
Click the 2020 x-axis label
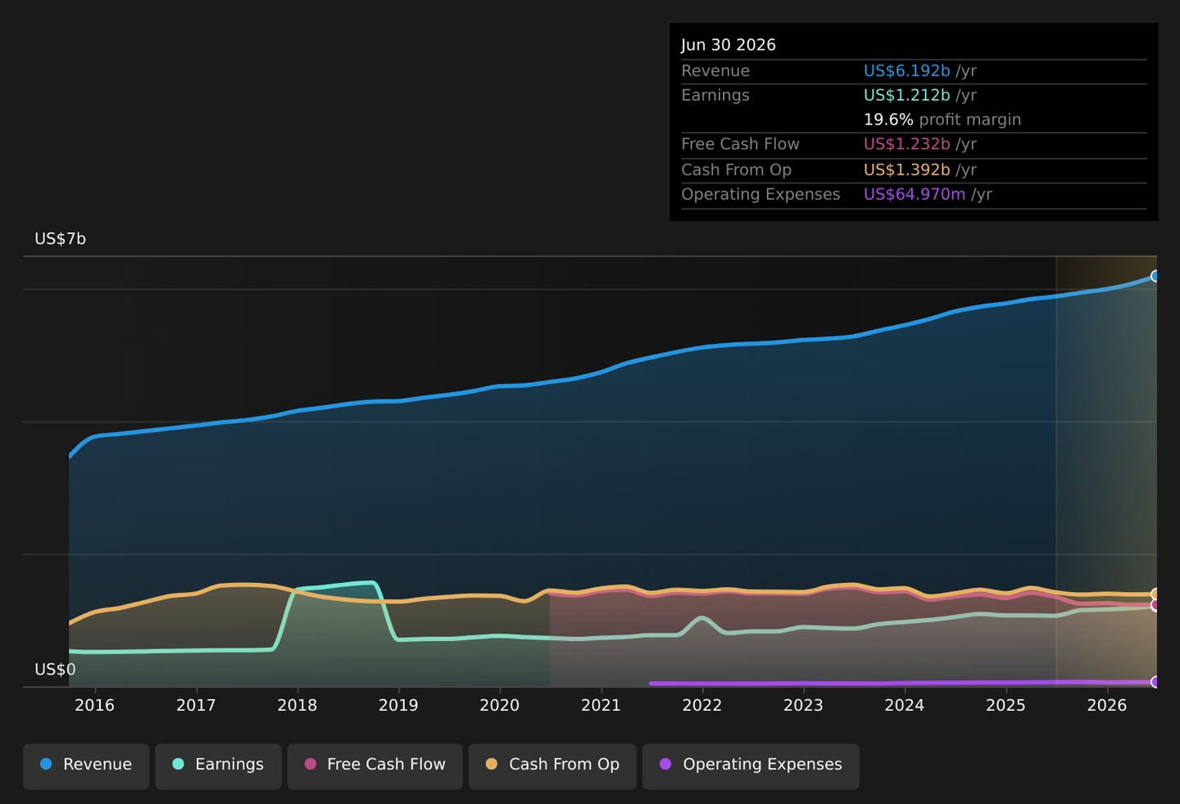(x=500, y=706)
